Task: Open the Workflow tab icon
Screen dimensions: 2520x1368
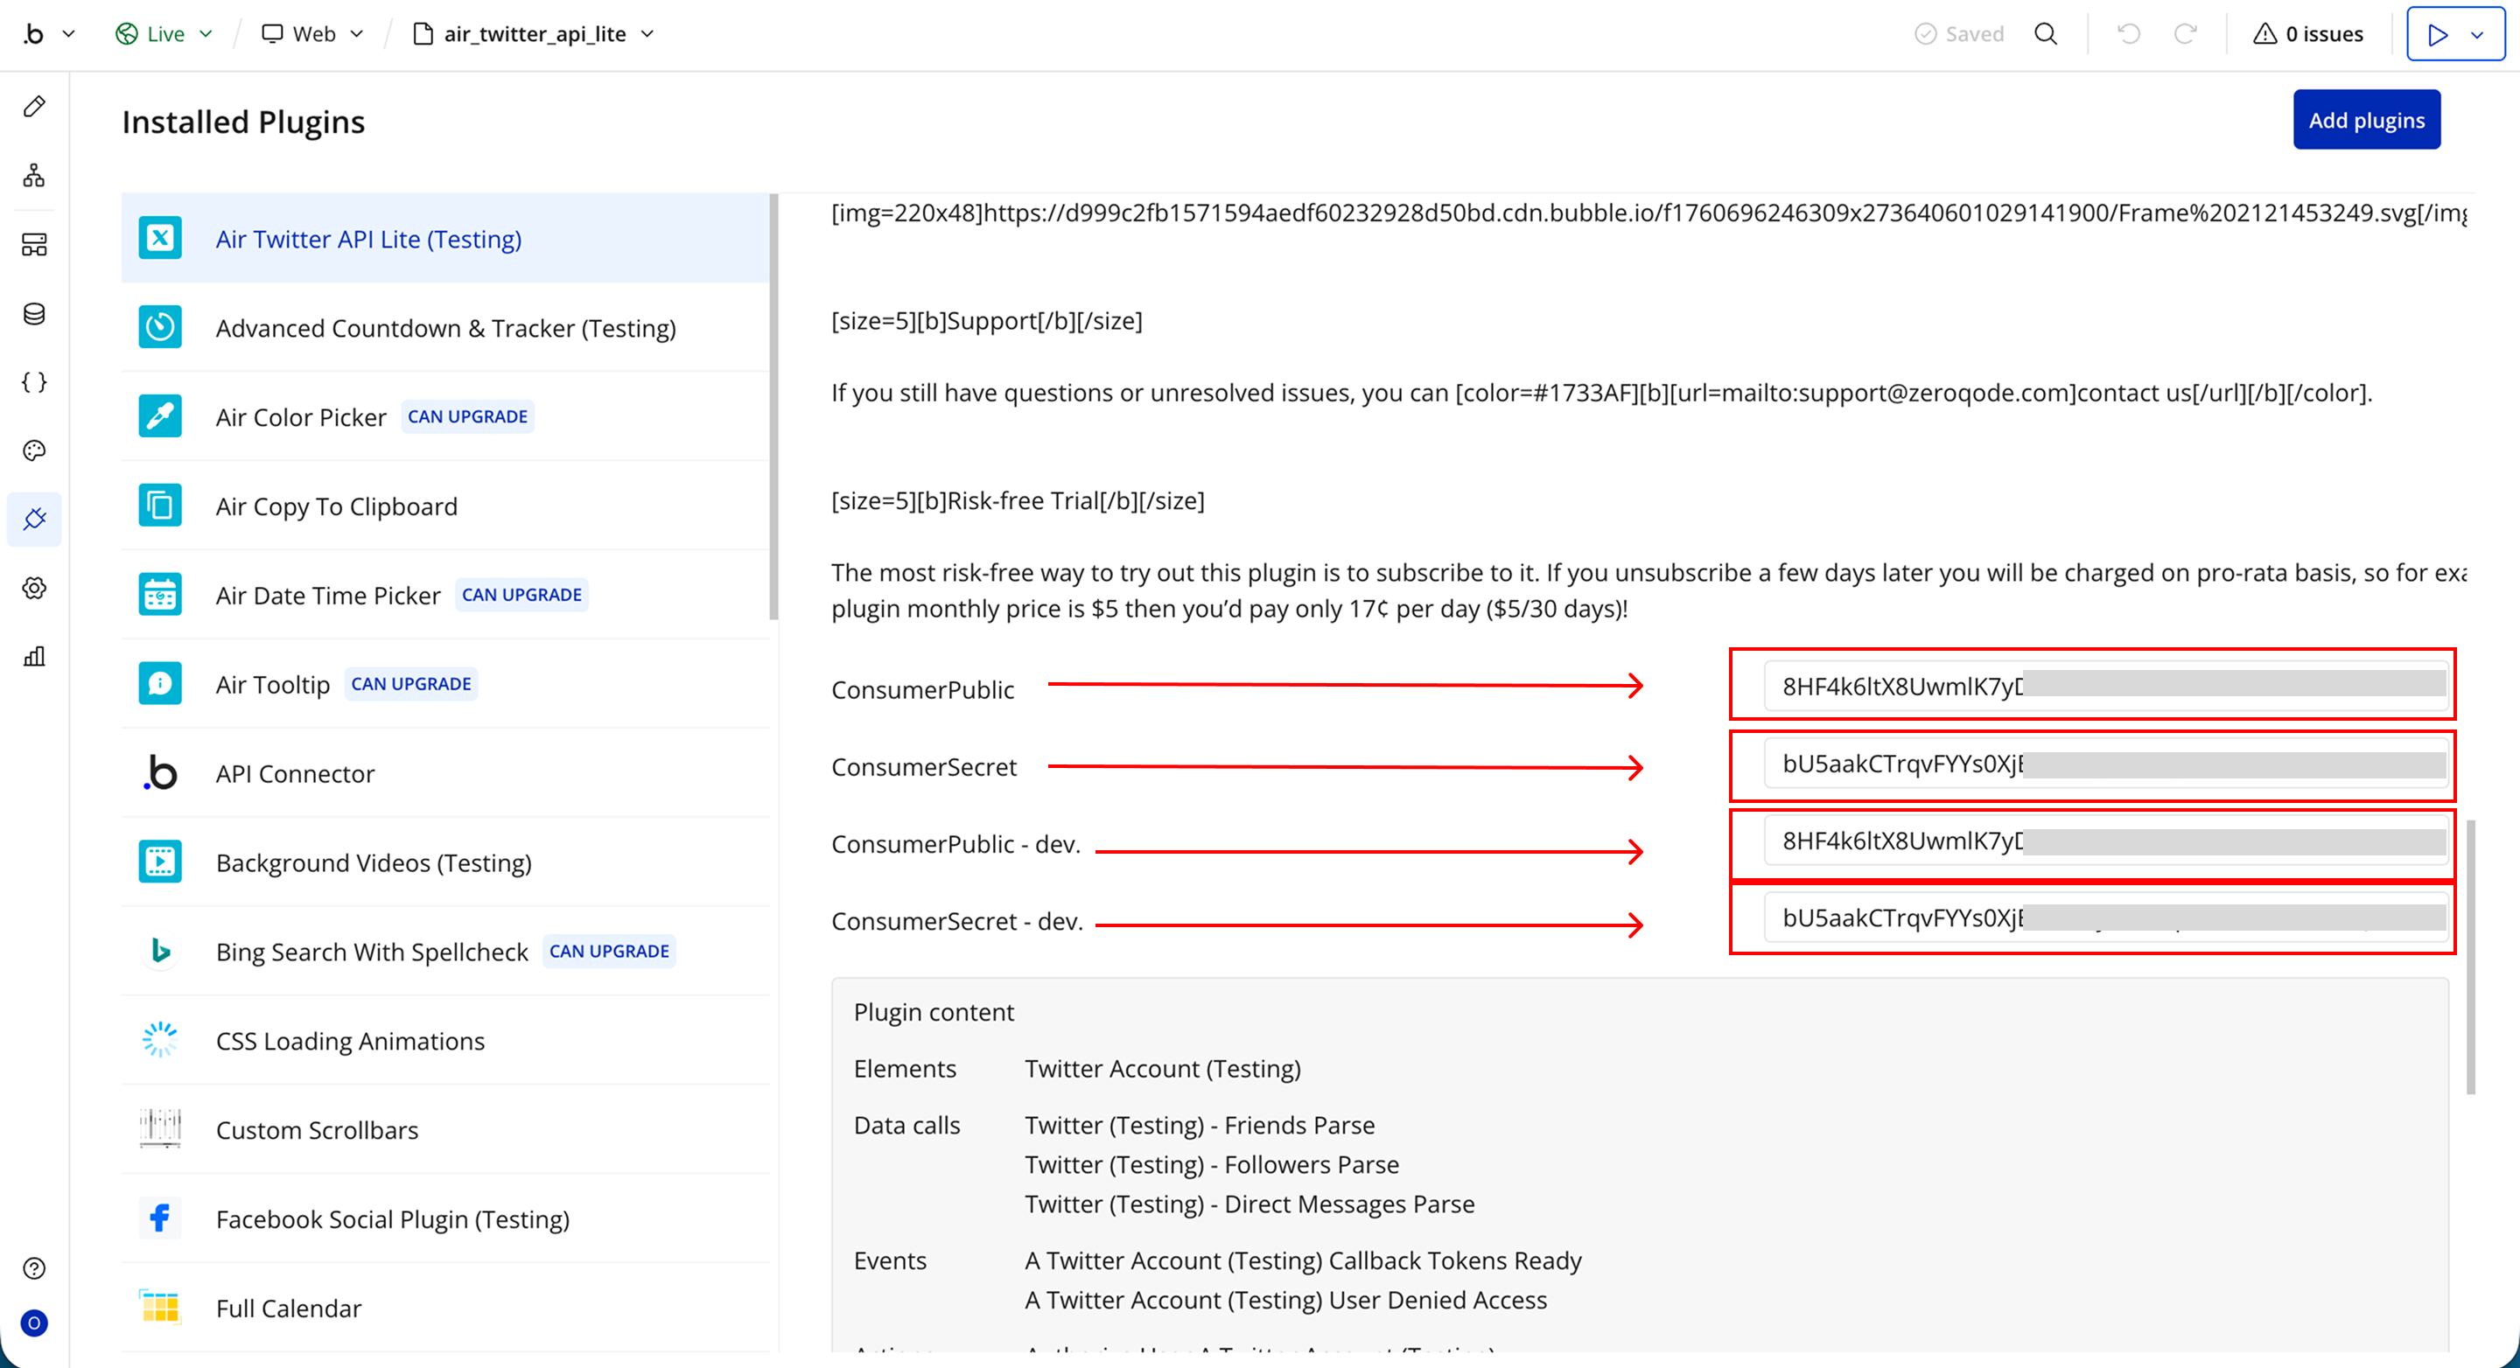Action: 34,175
